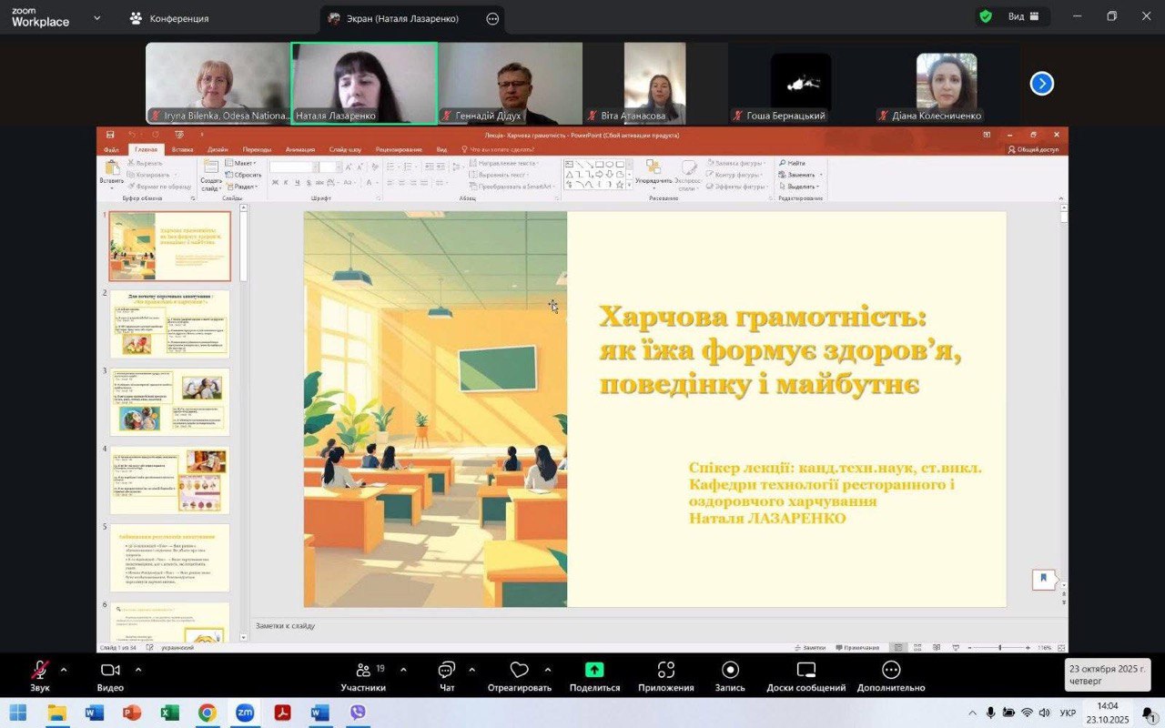Open the Участники participants panel

(x=363, y=672)
